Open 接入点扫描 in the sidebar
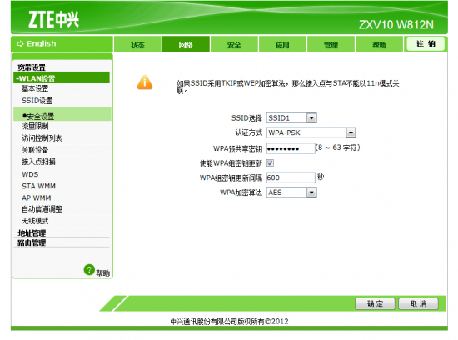The image size is (458, 340). 38,162
